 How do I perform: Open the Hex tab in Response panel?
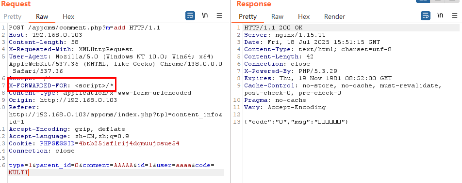tap(304, 16)
